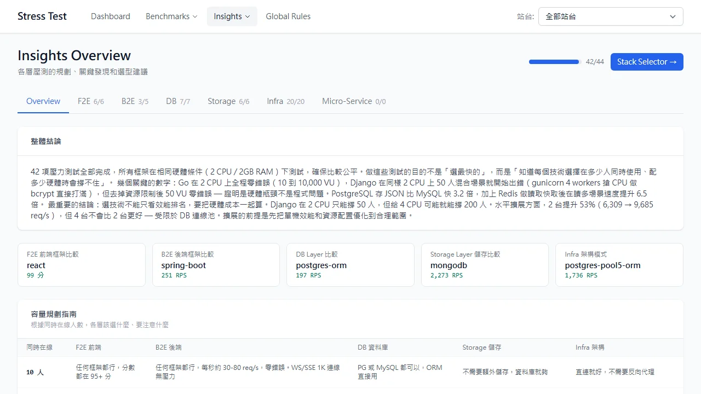701x394 pixels.
Task: Click the 整體結論 heading
Action: (46, 141)
